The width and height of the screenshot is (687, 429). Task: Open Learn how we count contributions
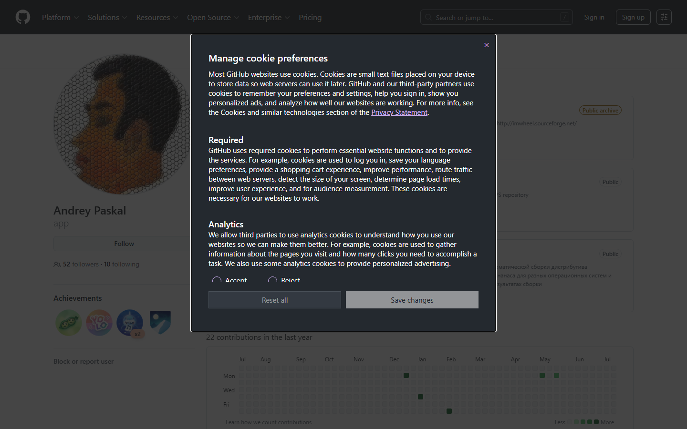coord(269,422)
